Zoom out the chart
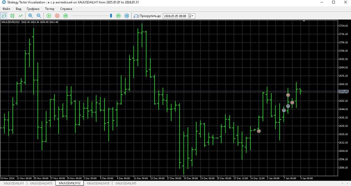351x186 pixels. click(x=39, y=16)
